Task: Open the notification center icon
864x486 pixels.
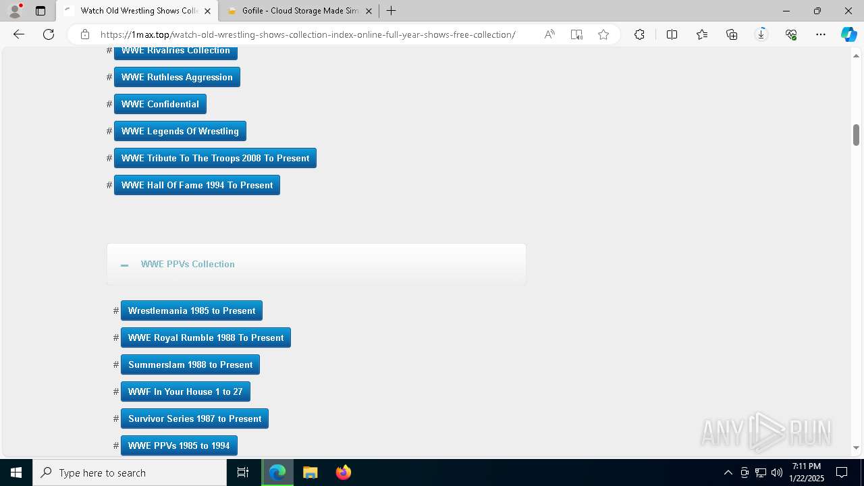Action: click(842, 473)
